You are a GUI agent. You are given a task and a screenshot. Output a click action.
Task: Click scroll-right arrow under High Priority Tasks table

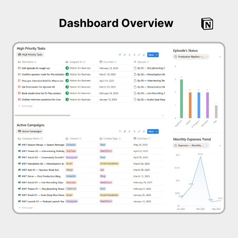click(163, 115)
